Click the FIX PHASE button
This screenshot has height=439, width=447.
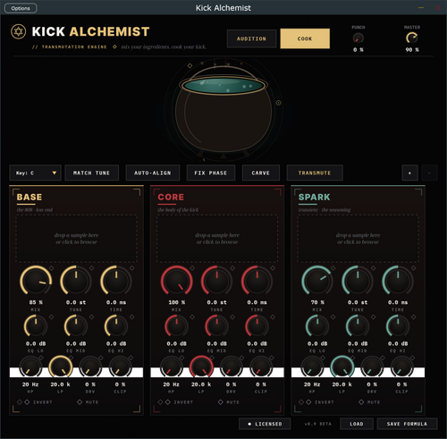pyautogui.click(x=211, y=173)
